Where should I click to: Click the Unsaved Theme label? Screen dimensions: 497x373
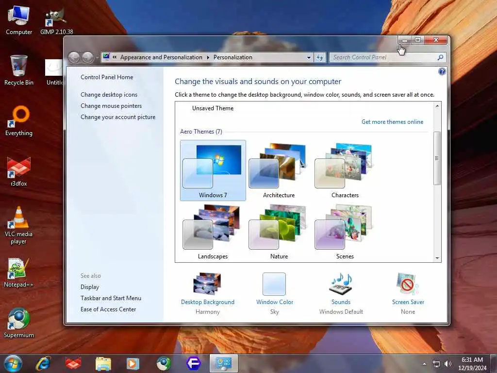point(213,108)
